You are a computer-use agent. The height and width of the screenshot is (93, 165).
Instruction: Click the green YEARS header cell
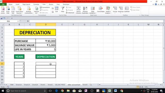point(19,57)
